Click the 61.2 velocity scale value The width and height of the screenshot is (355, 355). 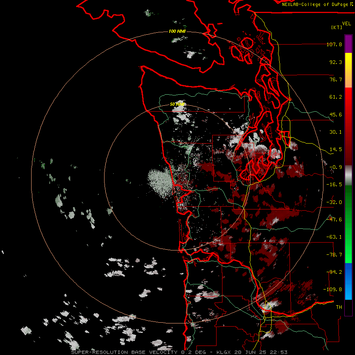pyautogui.click(x=336, y=97)
